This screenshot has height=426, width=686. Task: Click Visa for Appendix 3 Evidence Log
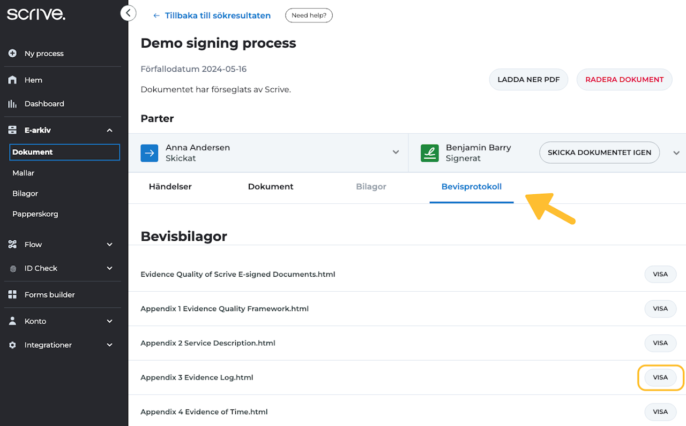pyautogui.click(x=660, y=377)
